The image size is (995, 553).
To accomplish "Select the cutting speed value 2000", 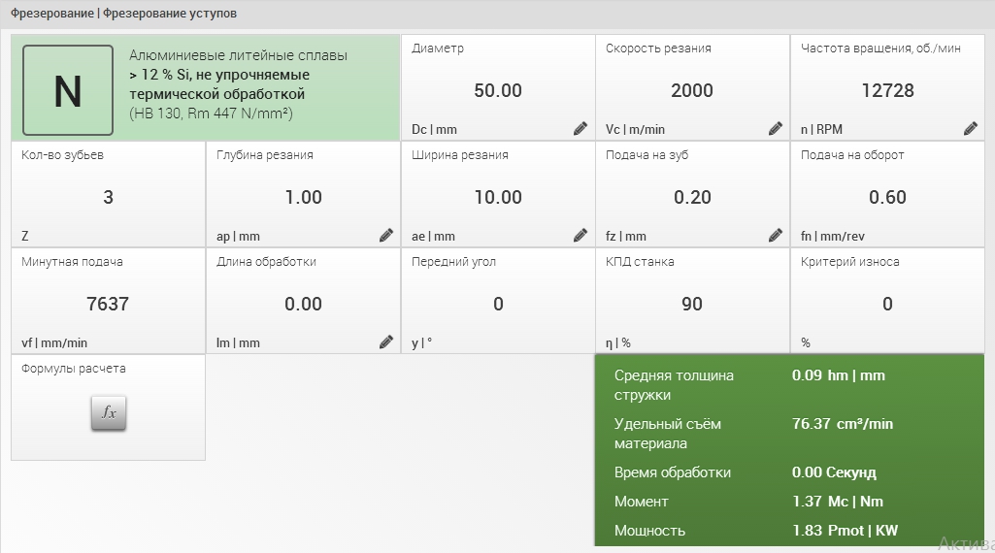I will pos(692,91).
